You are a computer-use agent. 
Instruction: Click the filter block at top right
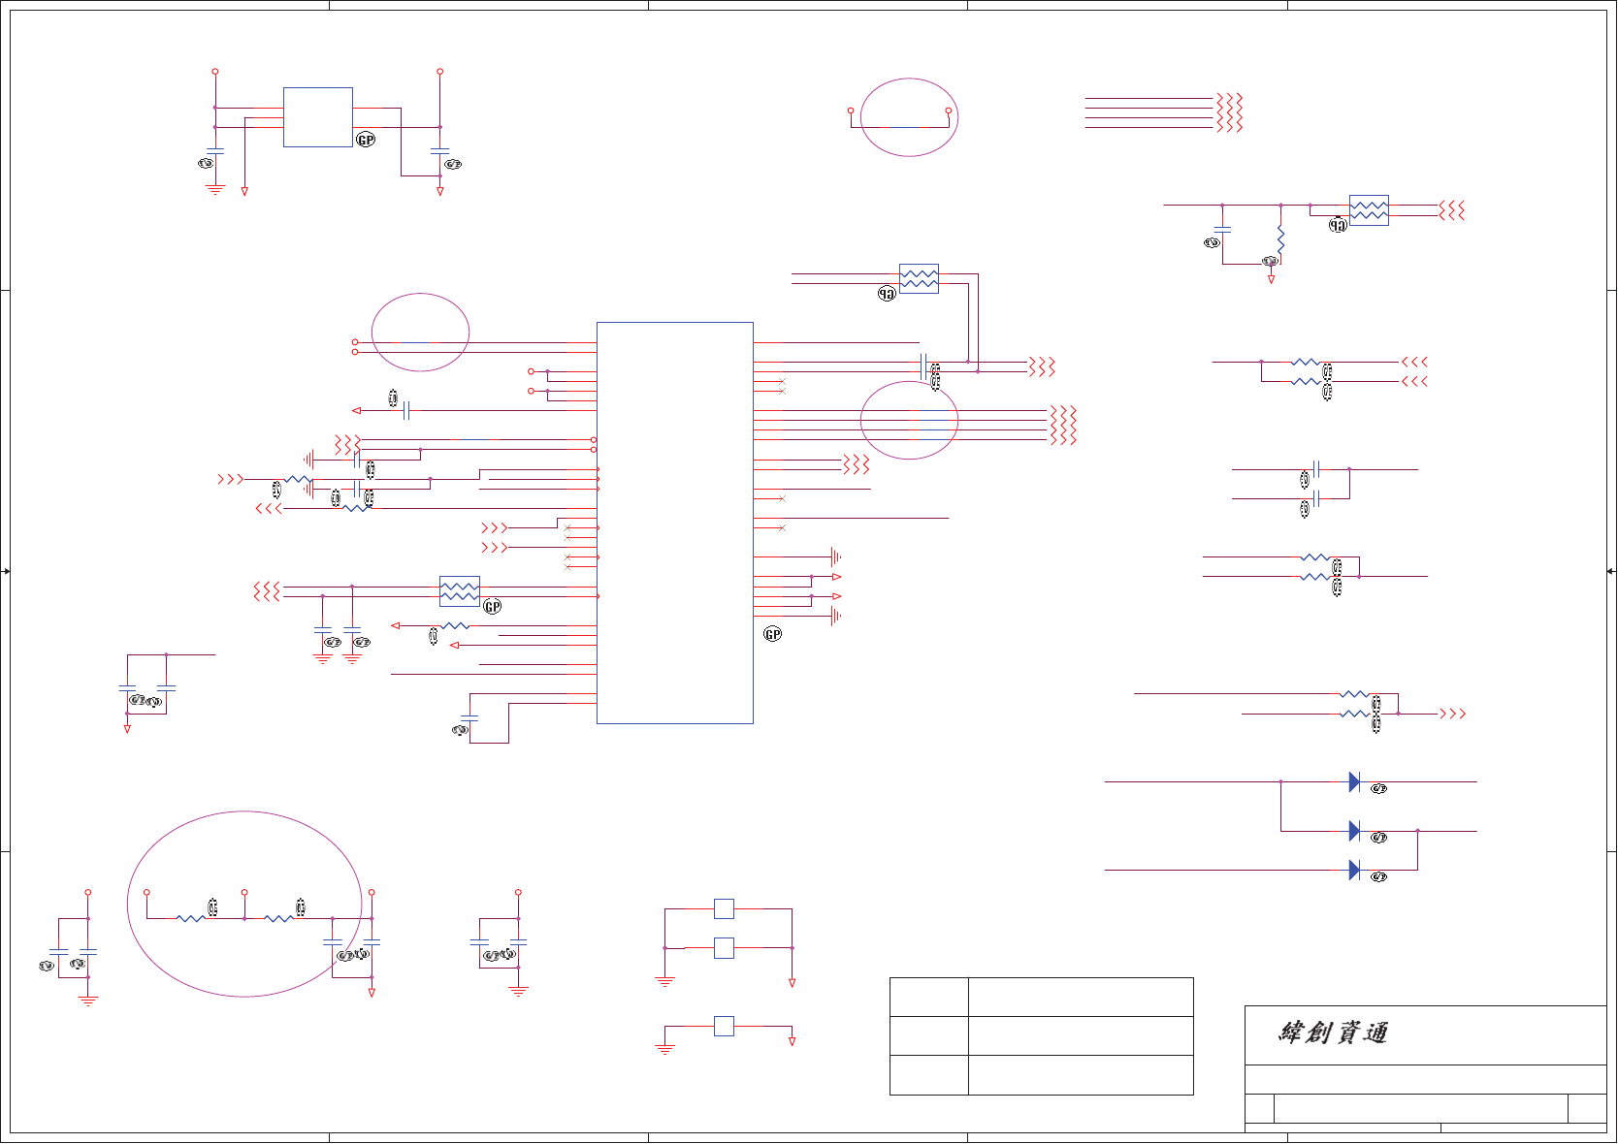click(x=1369, y=210)
